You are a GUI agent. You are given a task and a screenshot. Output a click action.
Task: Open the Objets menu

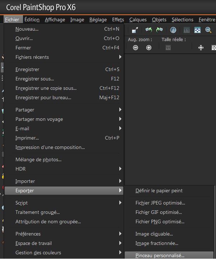tap(159, 19)
